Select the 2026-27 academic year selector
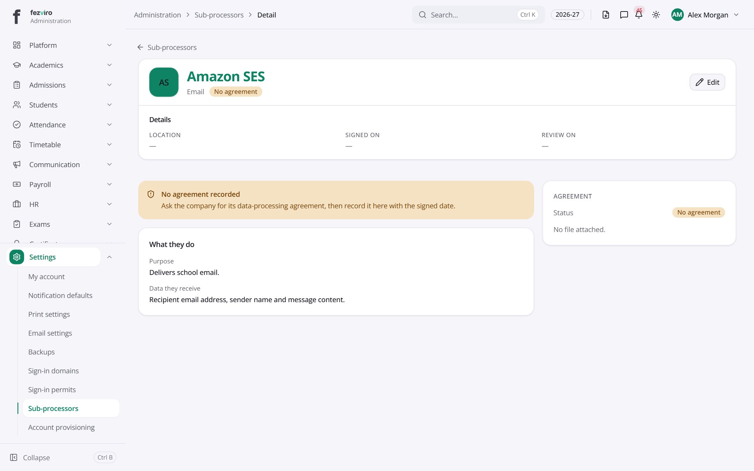 [567, 15]
